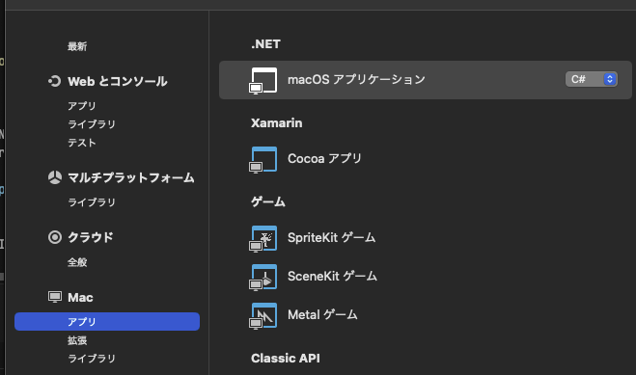Open テスト category in sidebar
The width and height of the screenshot is (636, 375).
[x=81, y=143]
